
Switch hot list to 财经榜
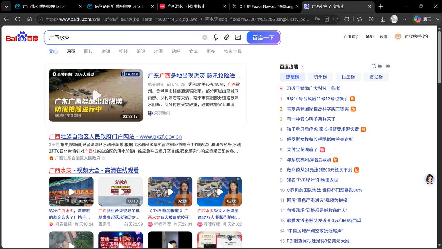coord(376,77)
